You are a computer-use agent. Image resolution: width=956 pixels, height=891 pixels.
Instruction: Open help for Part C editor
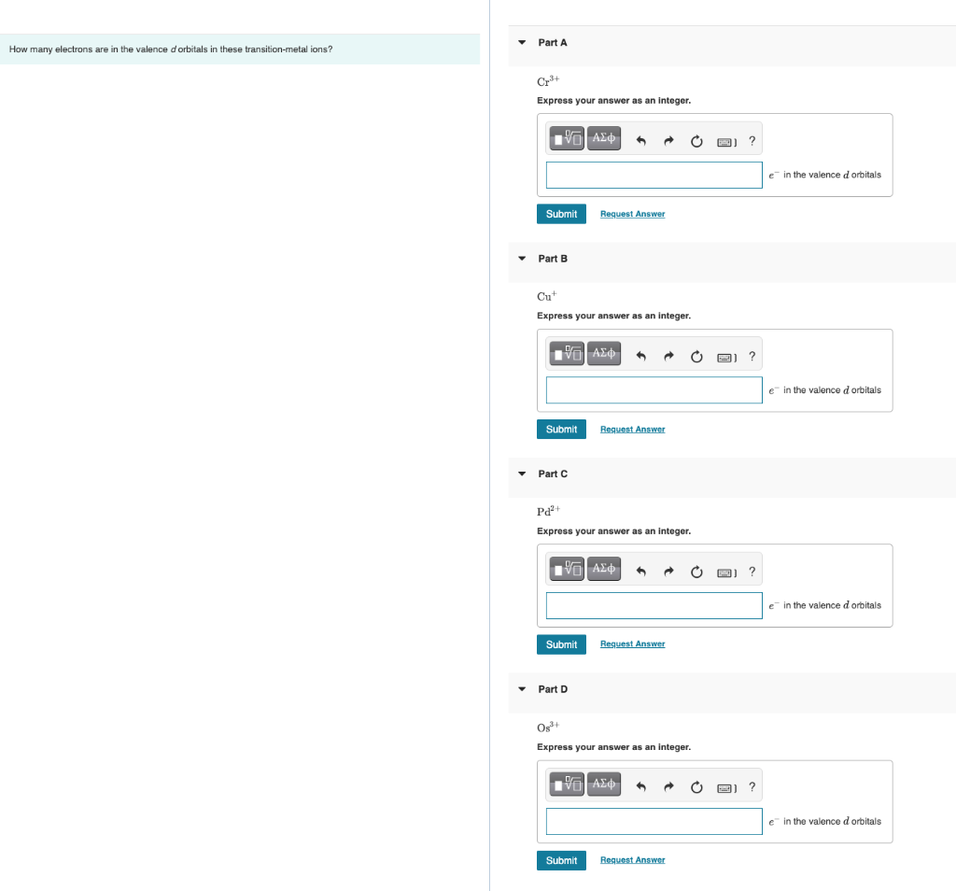pyautogui.click(x=752, y=572)
